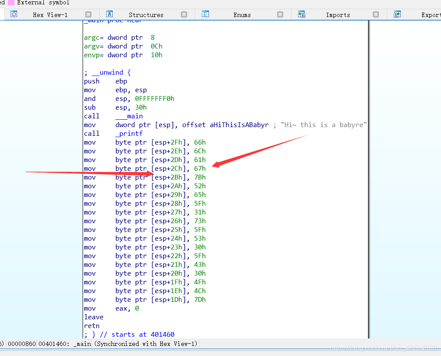
Task: Click the Hex View-1 tab icon
Action: click(14, 14)
